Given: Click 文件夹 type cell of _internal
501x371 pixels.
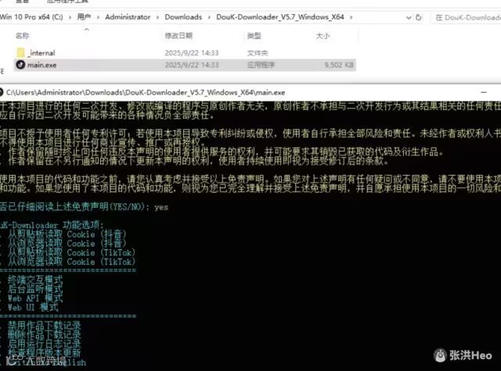Looking at the screenshot, I should pos(258,53).
